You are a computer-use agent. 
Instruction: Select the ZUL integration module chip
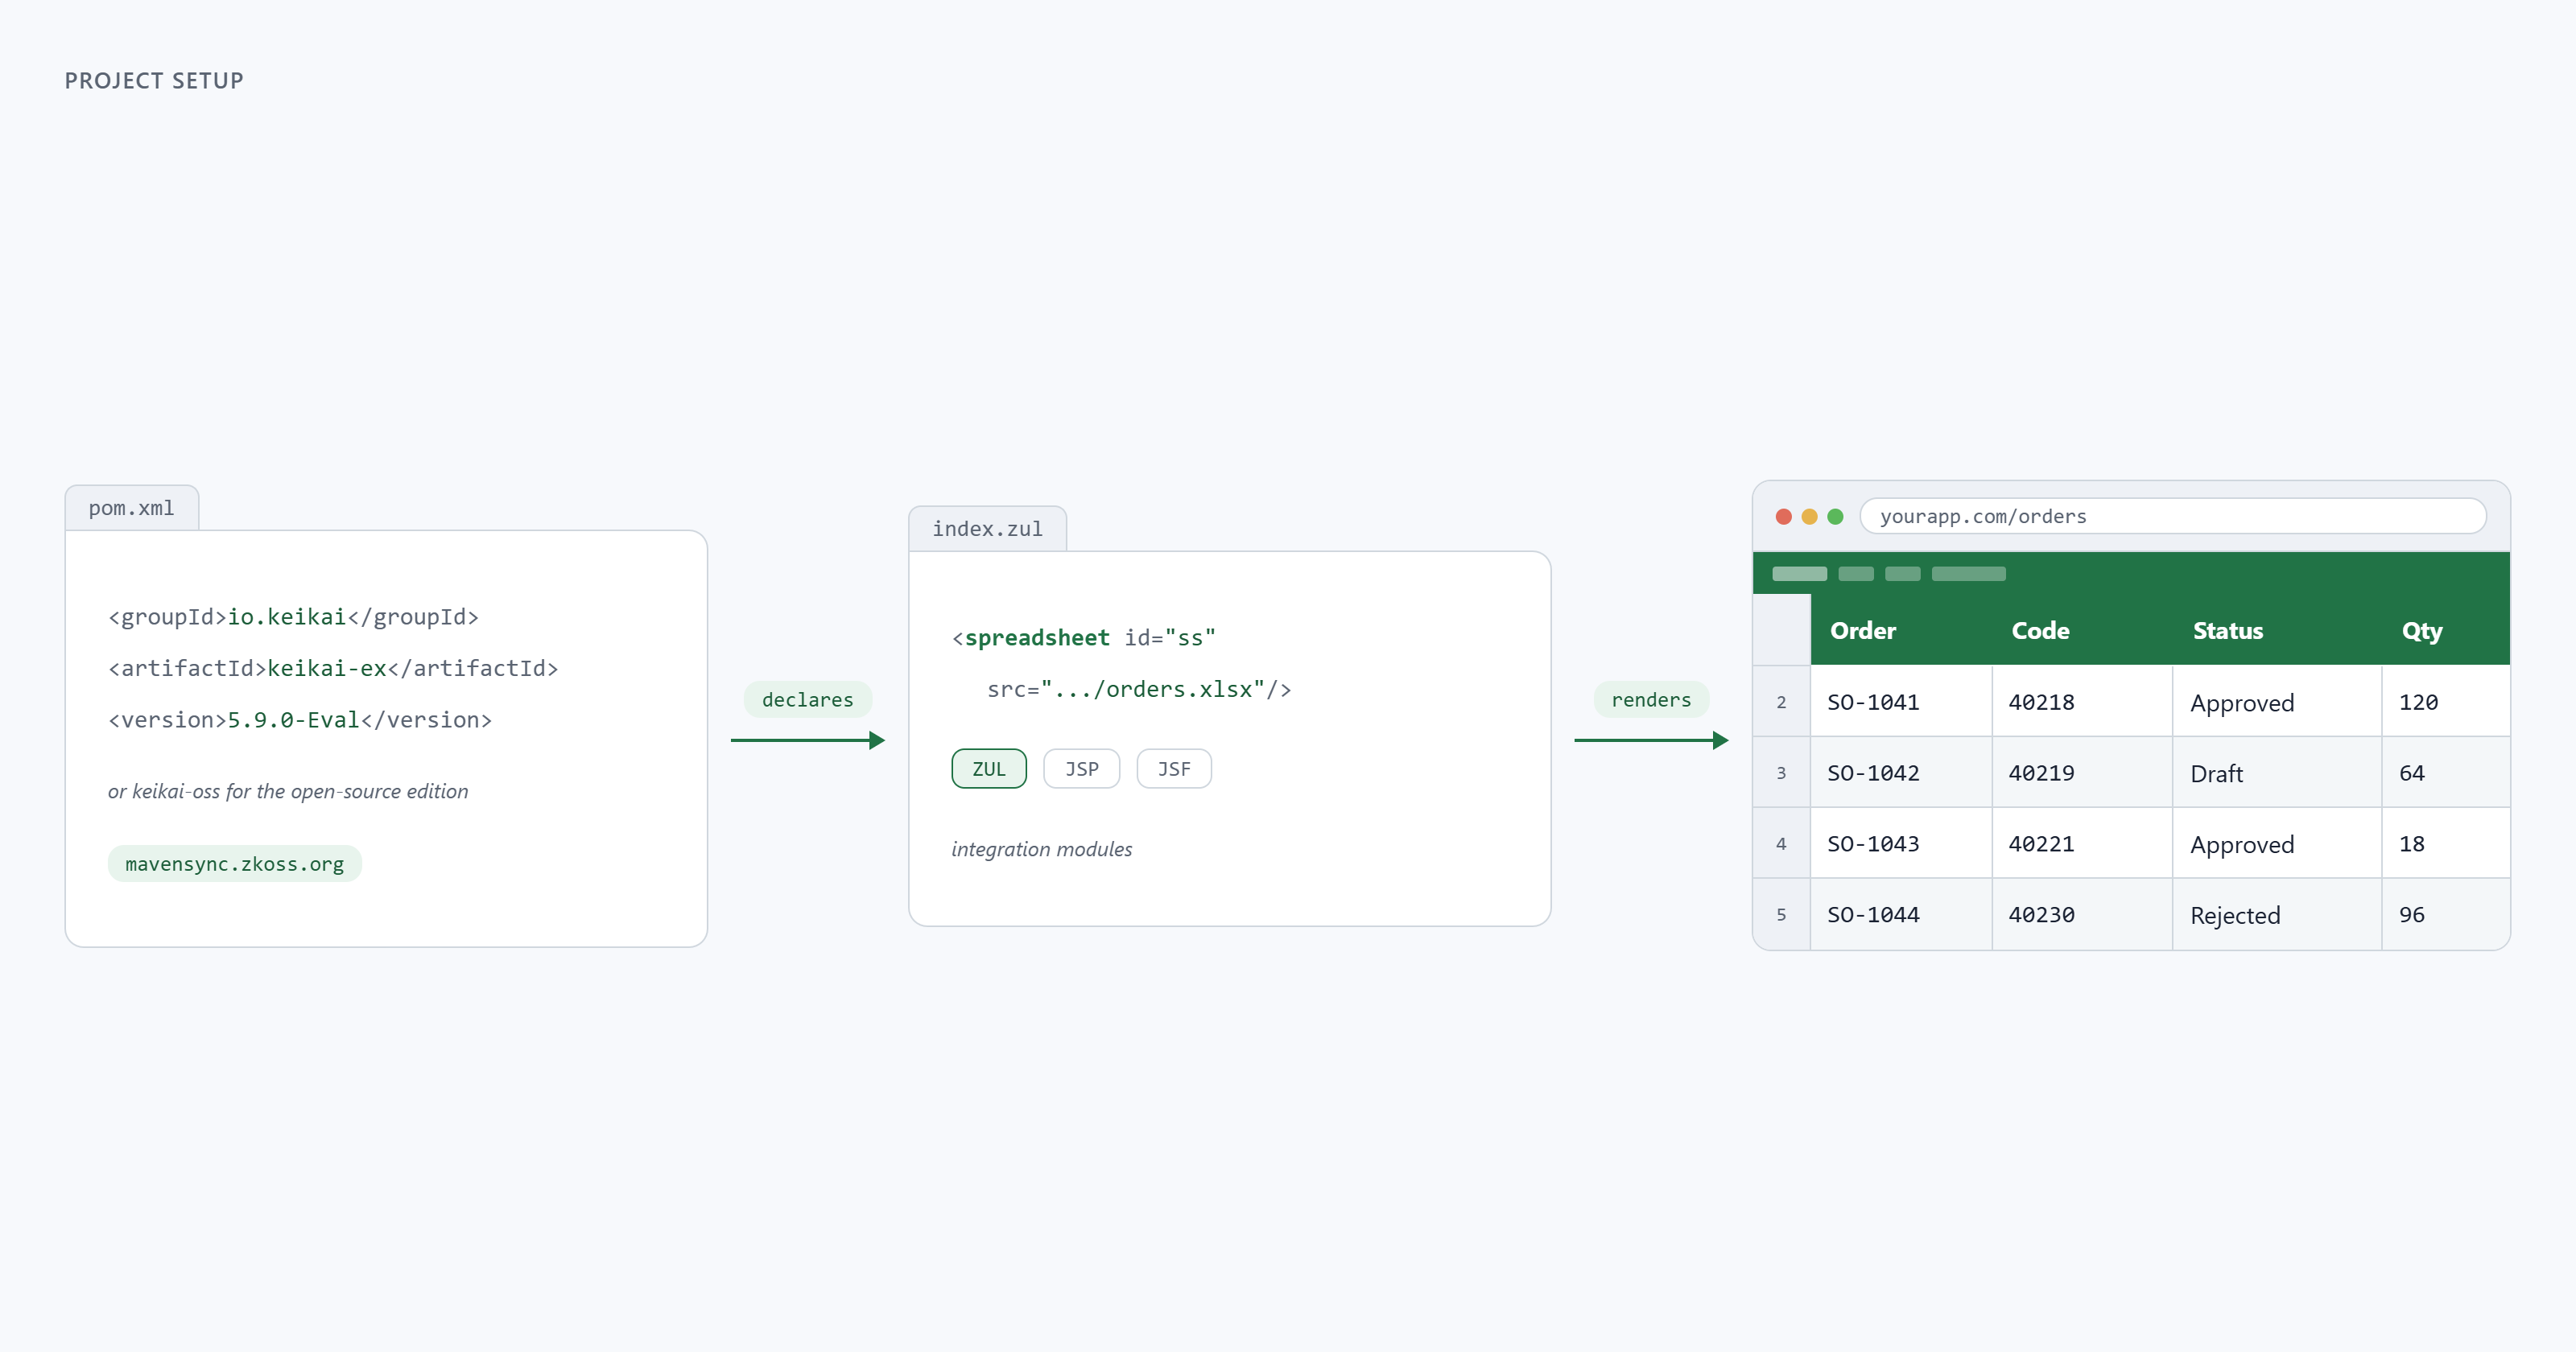989,769
